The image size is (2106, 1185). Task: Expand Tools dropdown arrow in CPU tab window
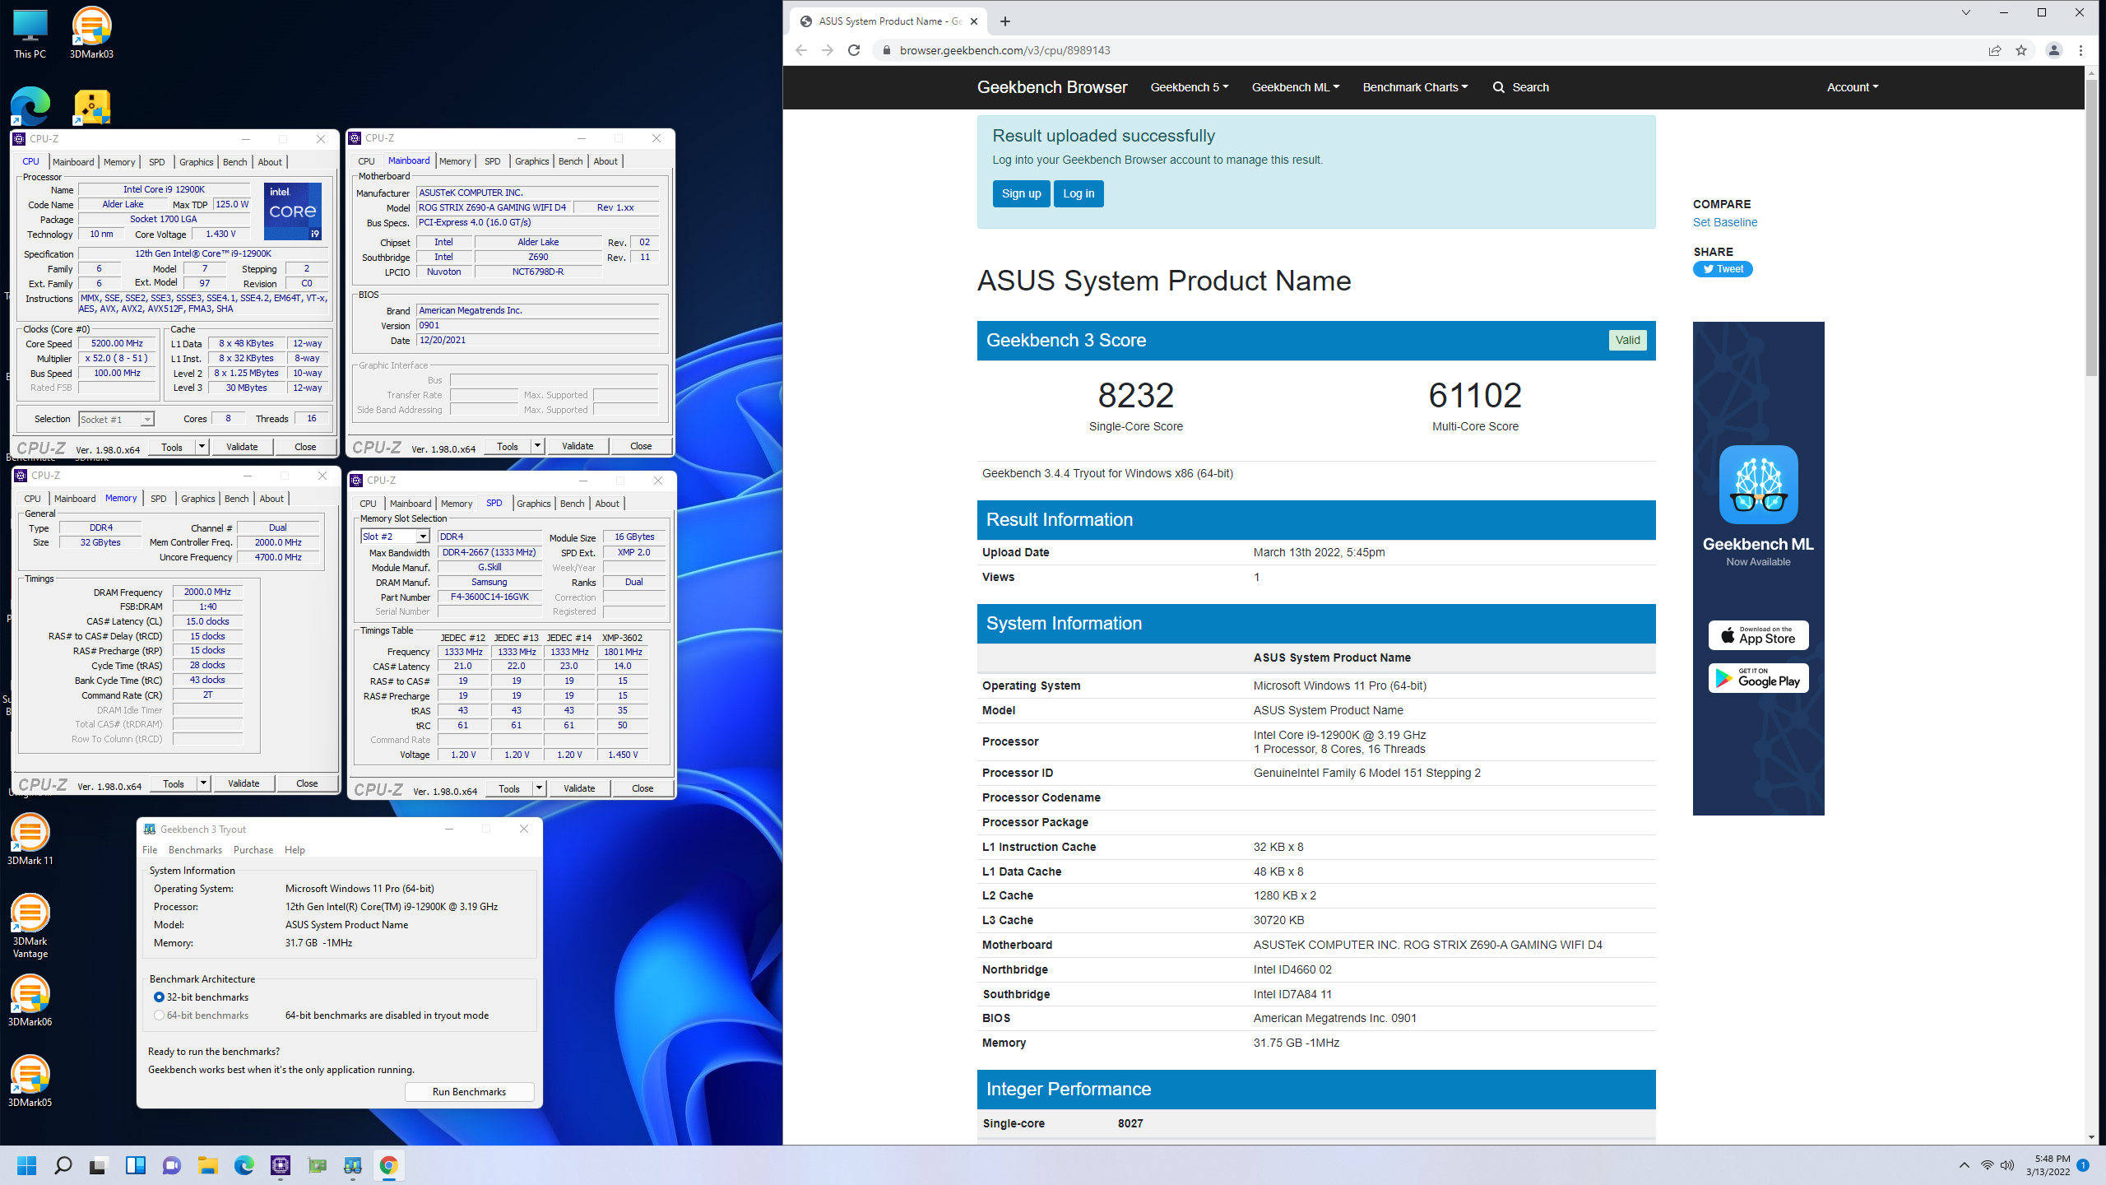(x=202, y=447)
